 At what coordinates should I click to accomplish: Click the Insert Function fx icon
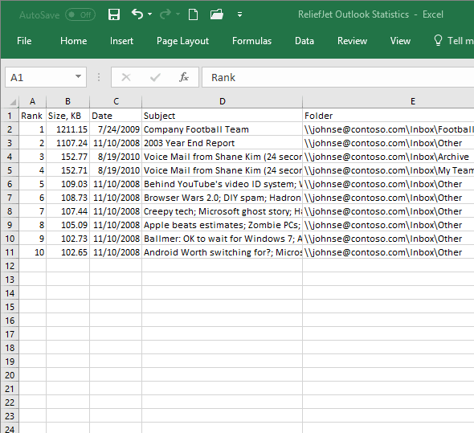tap(184, 77)
